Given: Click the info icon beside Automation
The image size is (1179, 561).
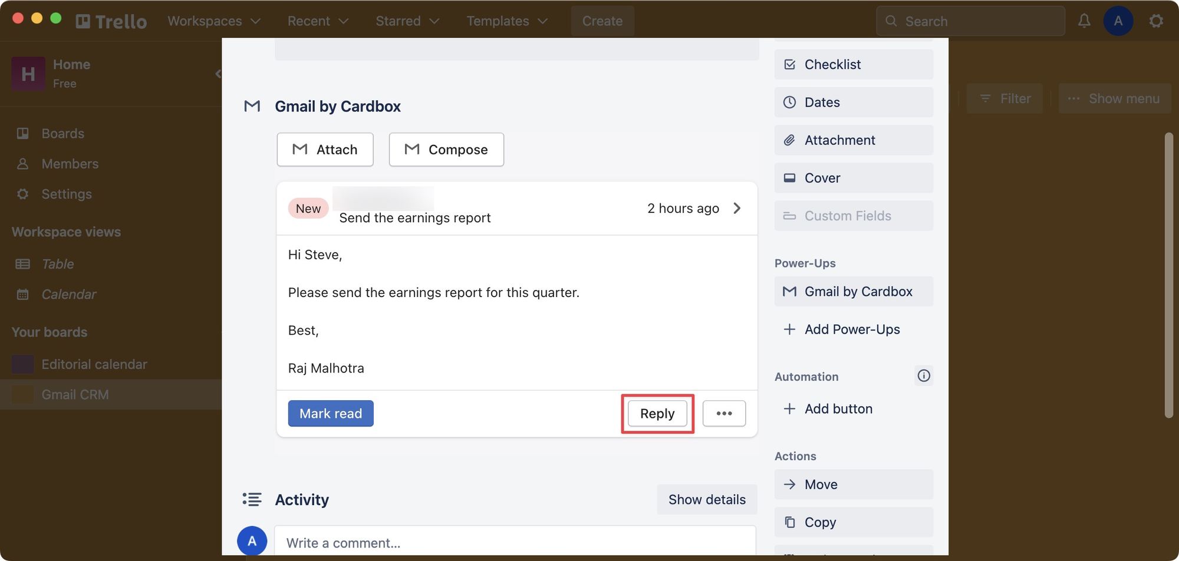Looking at the screenshot, I should [x=924, y=376].
